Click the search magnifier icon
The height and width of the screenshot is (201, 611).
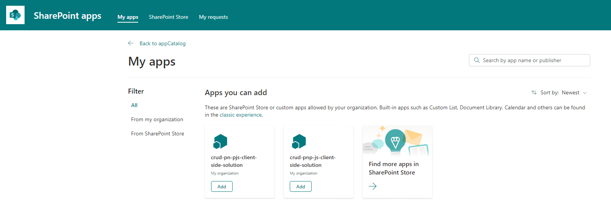(477, 60)
